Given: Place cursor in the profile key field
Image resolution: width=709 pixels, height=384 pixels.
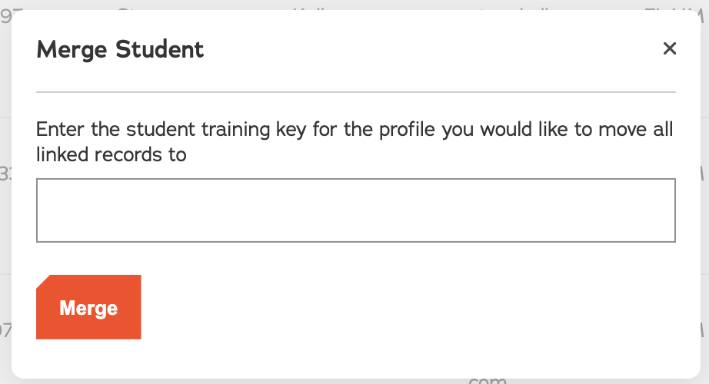Looking at the screenshot, I should pos(355,210).
